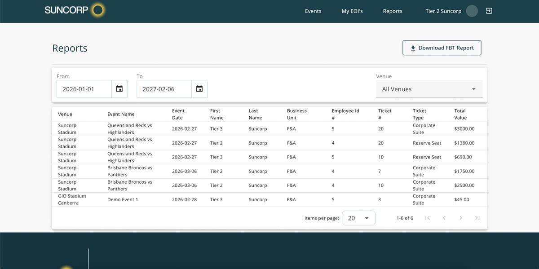Open the My EOI's menu item

(x=352, y=11)
